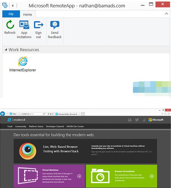
Task: Collapse the ribbon with the chevron
Action: click(x=166, y=14)
